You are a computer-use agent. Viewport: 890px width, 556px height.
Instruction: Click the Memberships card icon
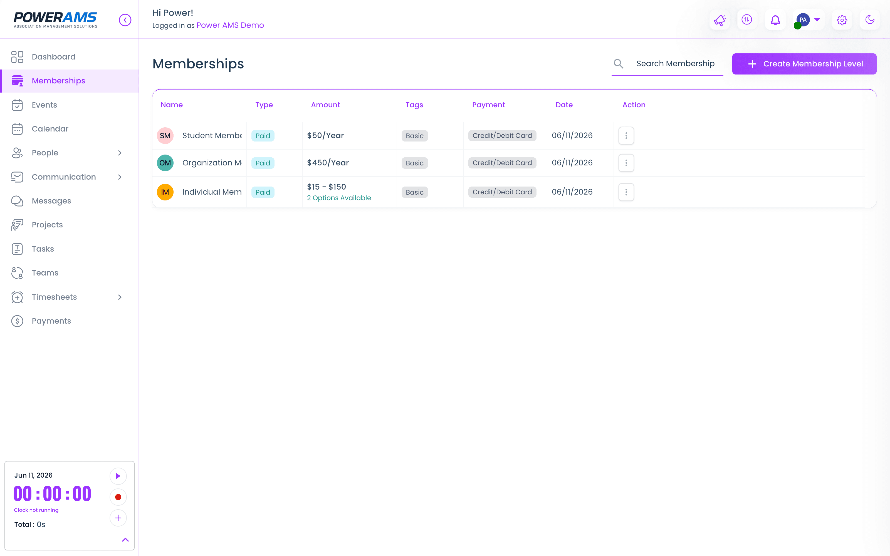(x=17, y=81)
